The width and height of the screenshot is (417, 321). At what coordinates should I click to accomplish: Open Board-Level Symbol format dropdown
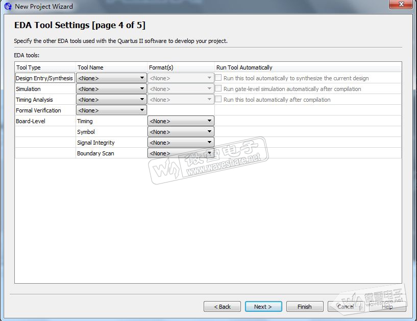point(181,131)
